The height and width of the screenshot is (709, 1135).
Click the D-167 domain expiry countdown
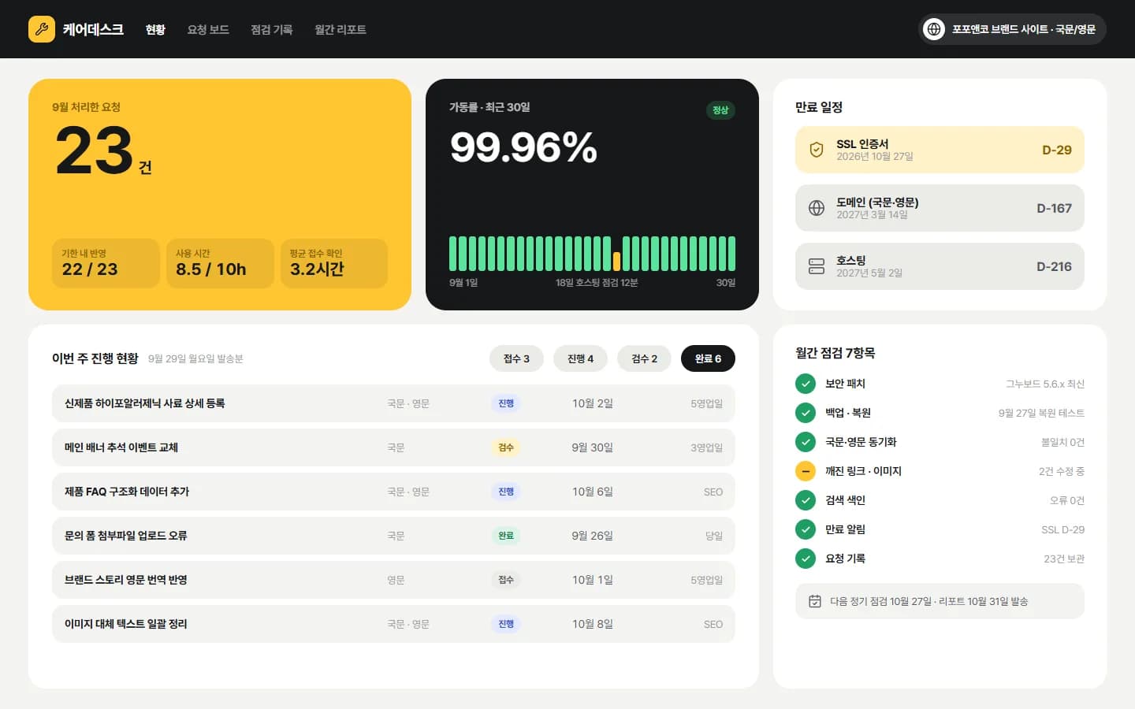[1054, 208]
